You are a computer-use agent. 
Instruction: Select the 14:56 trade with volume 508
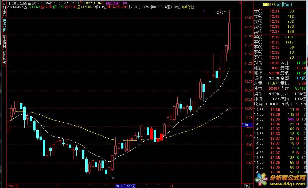pyautogui.click(x=280, y=119)
